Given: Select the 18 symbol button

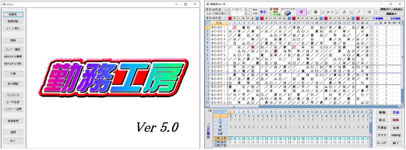Looking at the screenshot, I should point(369,12).
